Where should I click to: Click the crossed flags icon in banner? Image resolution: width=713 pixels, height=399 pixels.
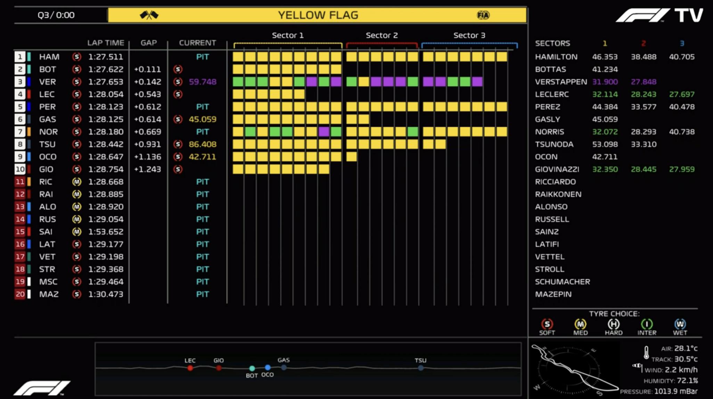pos(149,15)
